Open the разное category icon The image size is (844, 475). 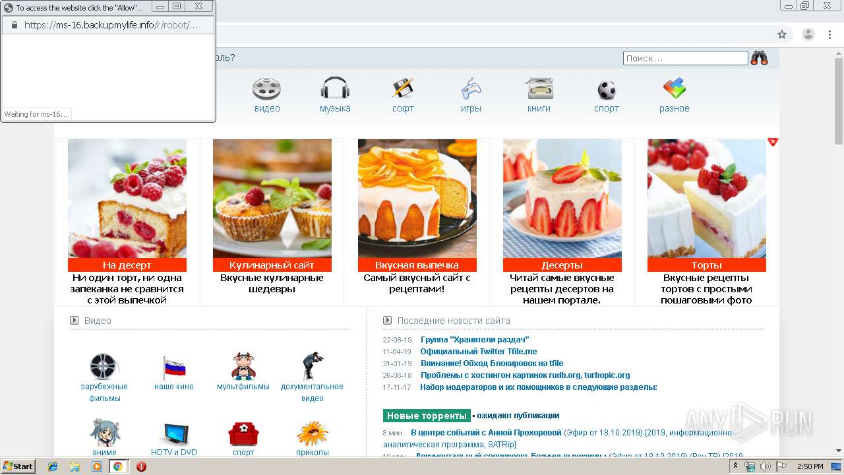pyautogui.click(x=675, y=89)
